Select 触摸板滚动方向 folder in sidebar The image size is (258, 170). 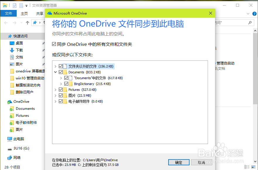pyautogui.click(x=28, y=85)
